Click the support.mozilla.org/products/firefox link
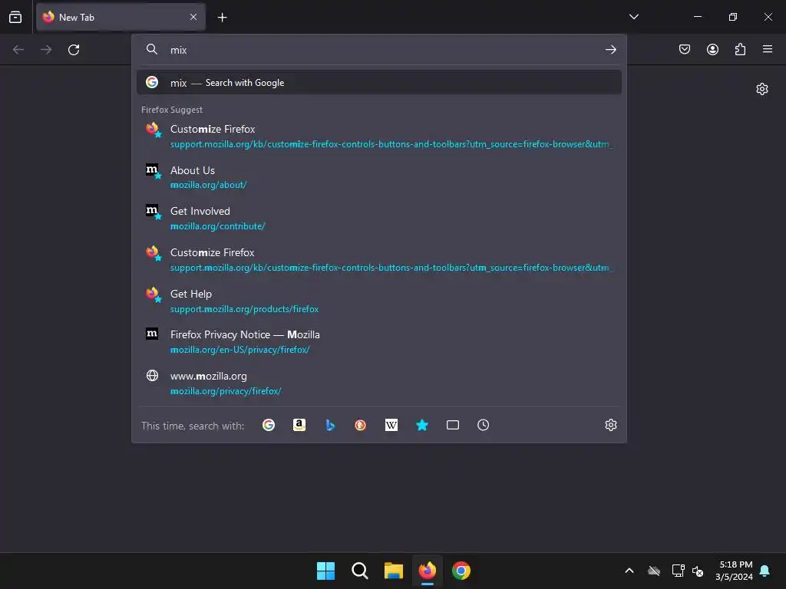The width and height of the screenshot is (786, 589). 245,309
